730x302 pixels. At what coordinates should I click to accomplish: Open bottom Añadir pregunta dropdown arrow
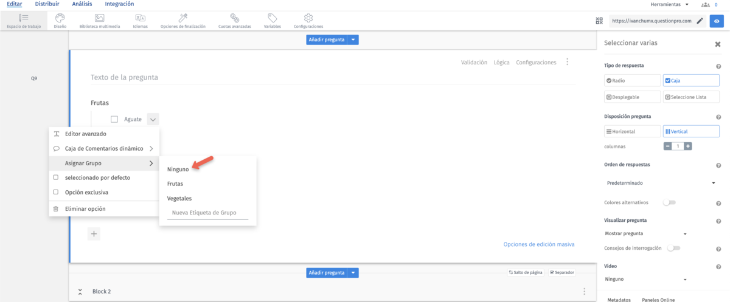(353, 273)
